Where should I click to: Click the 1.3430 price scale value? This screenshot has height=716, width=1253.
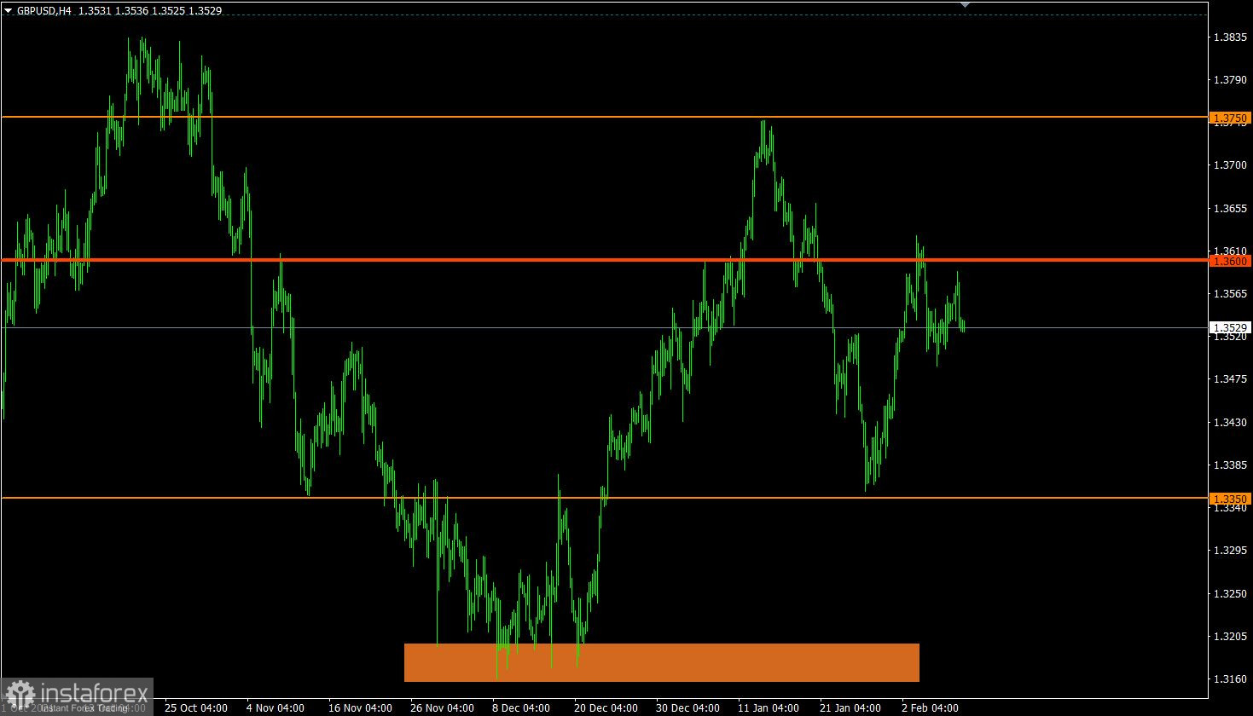[x=1230, y=423]
